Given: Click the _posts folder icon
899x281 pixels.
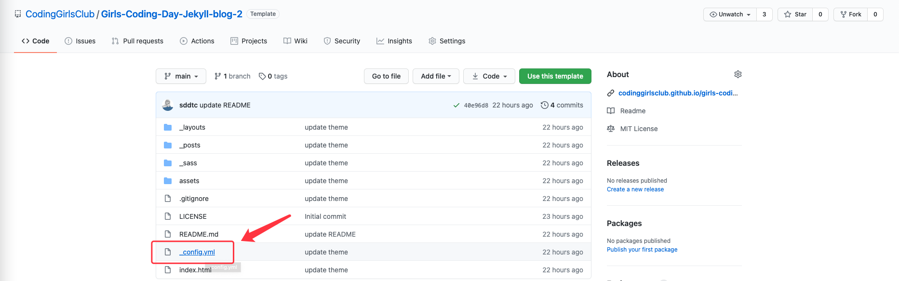Looking at the screenshot, I should [x=168, y=145].
